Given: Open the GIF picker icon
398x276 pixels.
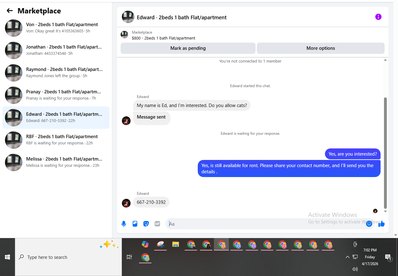Looking at the screenshot, I should (x=157, y=224).
